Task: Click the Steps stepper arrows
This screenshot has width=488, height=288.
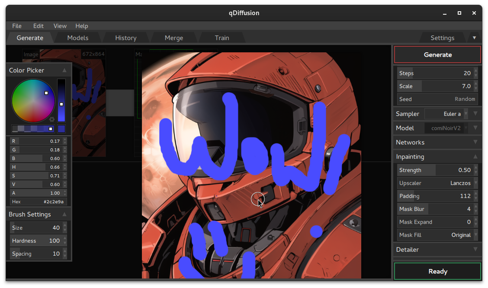Action: [x=475, y=73]
